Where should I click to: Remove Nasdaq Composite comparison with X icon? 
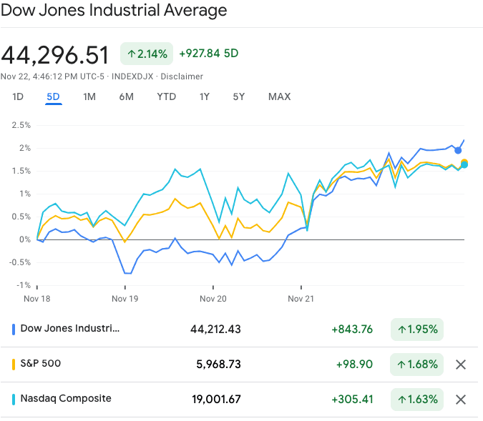tap(461, 400)
